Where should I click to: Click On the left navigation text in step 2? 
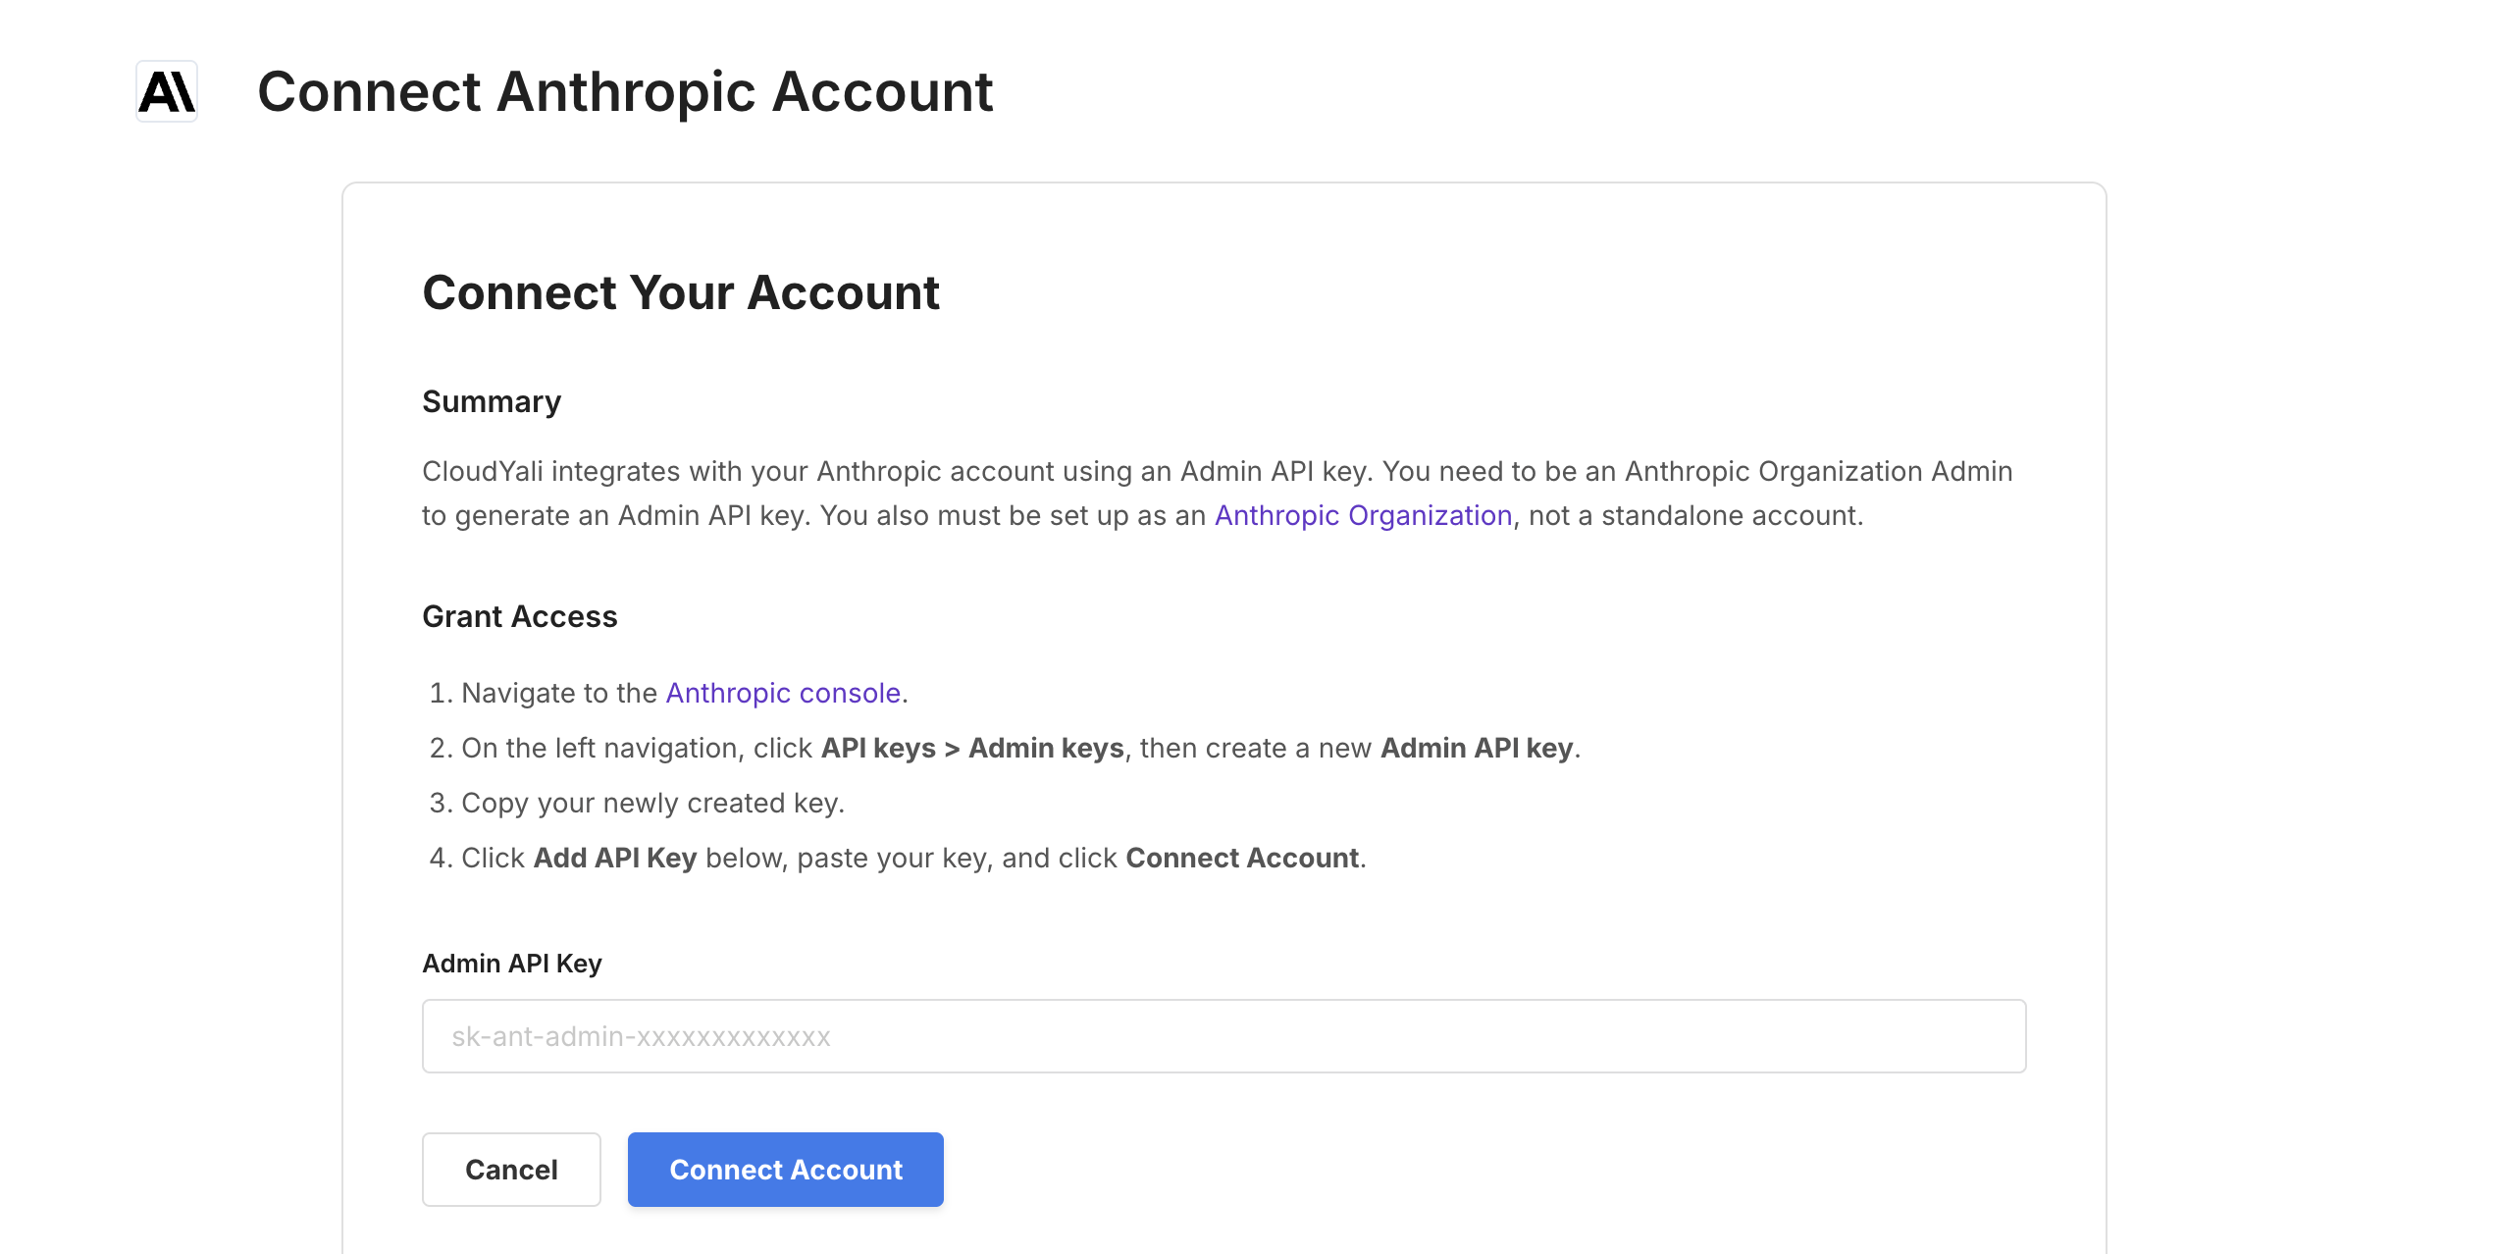click(x=600, y=748)
